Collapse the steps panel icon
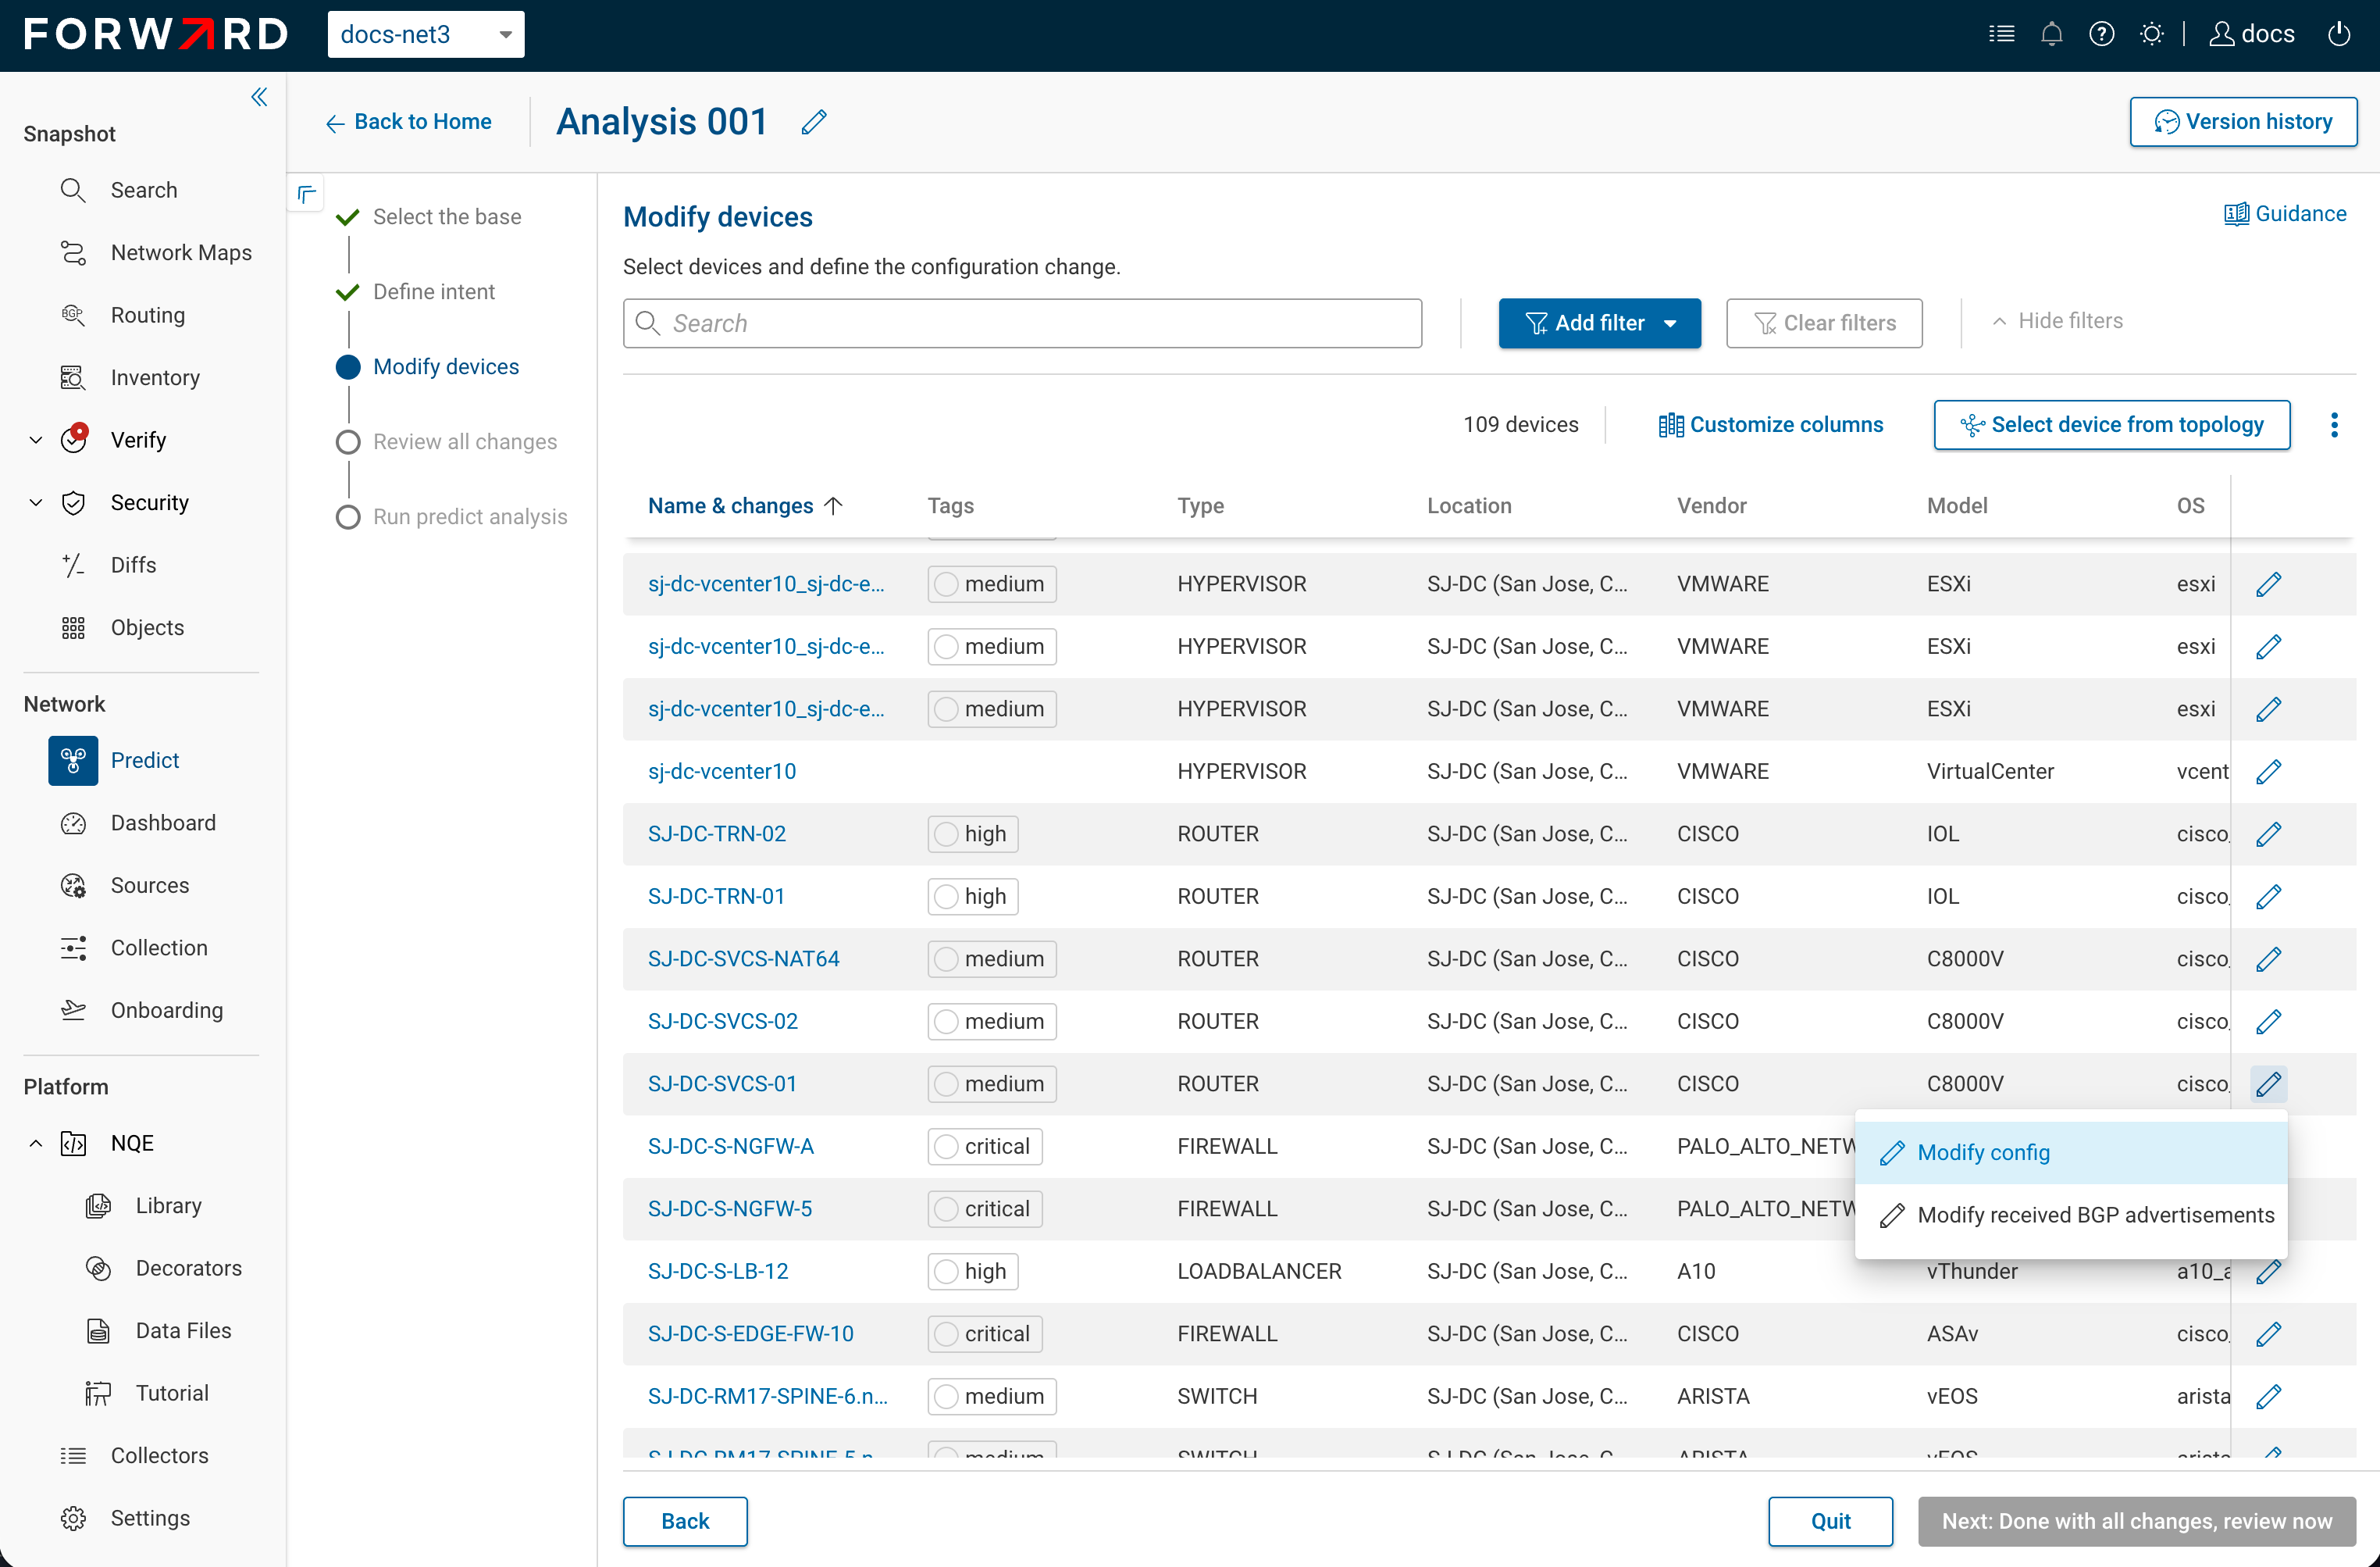 click(x=307, y=193)
